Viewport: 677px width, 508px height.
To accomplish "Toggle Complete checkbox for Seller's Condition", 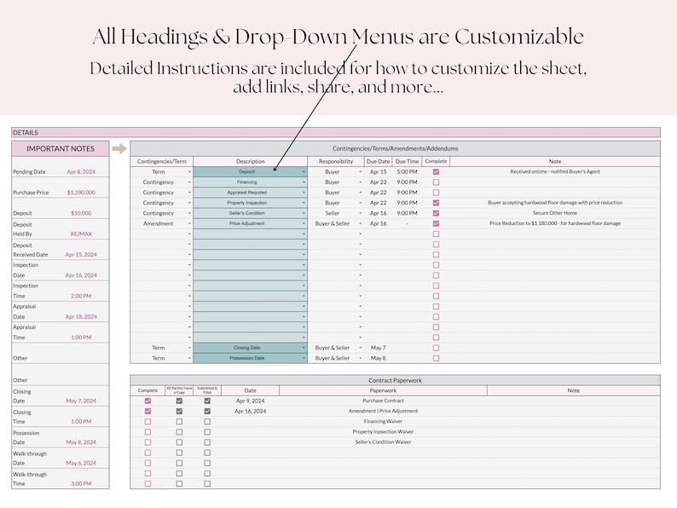I will point(436,213).
